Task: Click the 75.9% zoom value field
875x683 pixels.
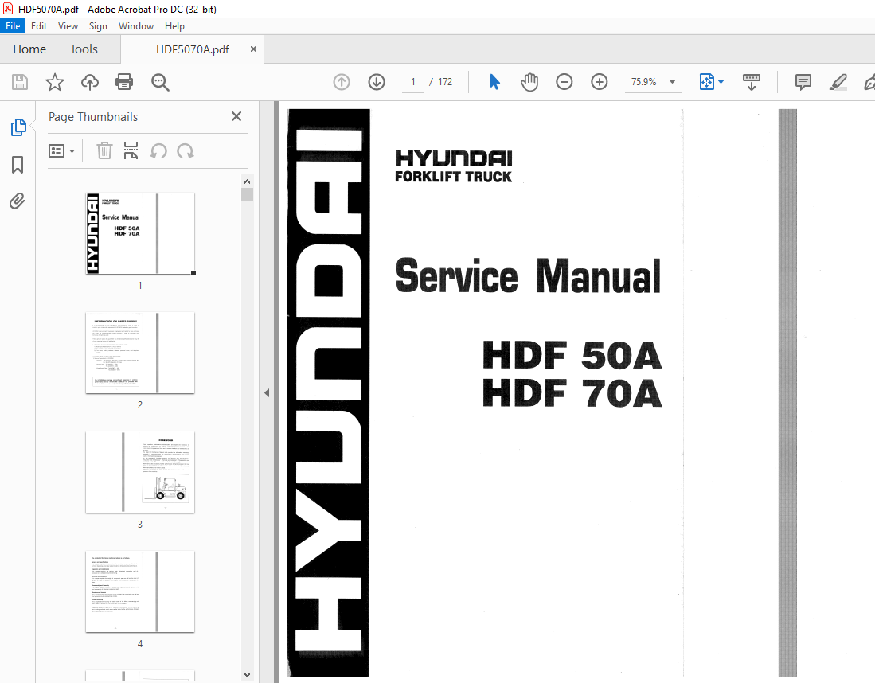Action: 644,82
